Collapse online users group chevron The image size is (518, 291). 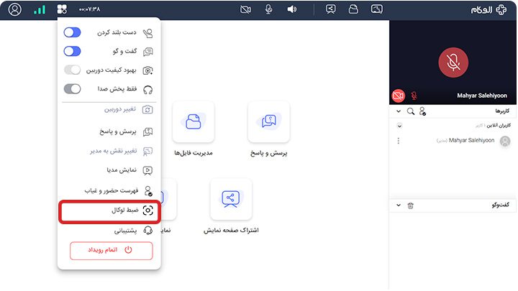399,126
